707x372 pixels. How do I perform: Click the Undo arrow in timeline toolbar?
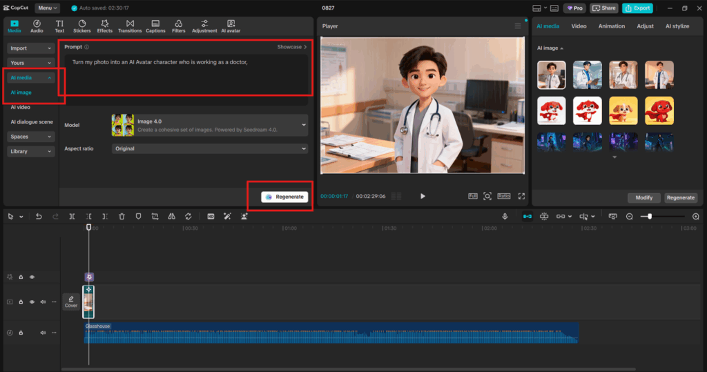(38, 216)
